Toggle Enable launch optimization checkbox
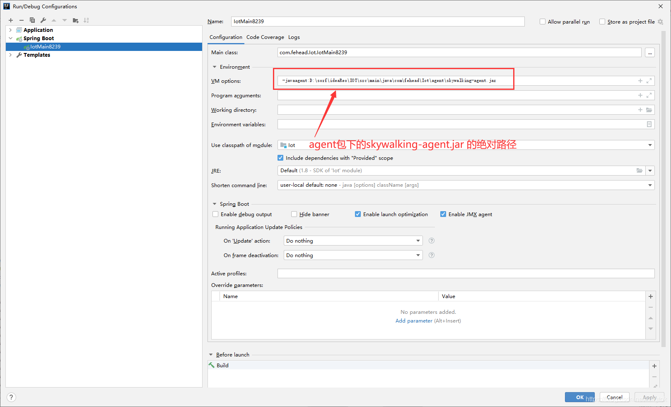 (358, 214)
